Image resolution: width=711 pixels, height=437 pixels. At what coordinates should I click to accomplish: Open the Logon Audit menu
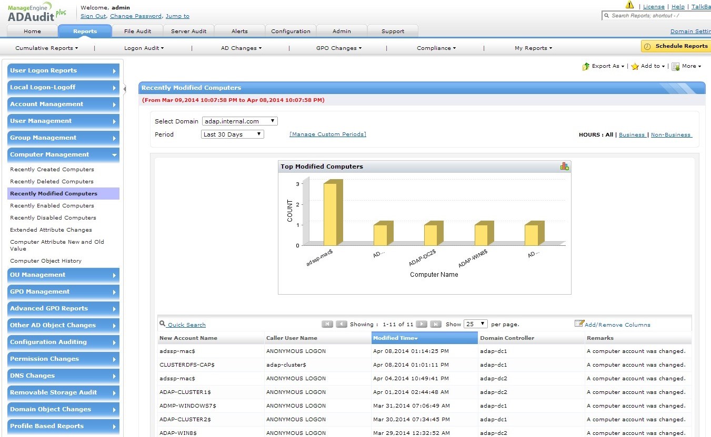(144, 48)
